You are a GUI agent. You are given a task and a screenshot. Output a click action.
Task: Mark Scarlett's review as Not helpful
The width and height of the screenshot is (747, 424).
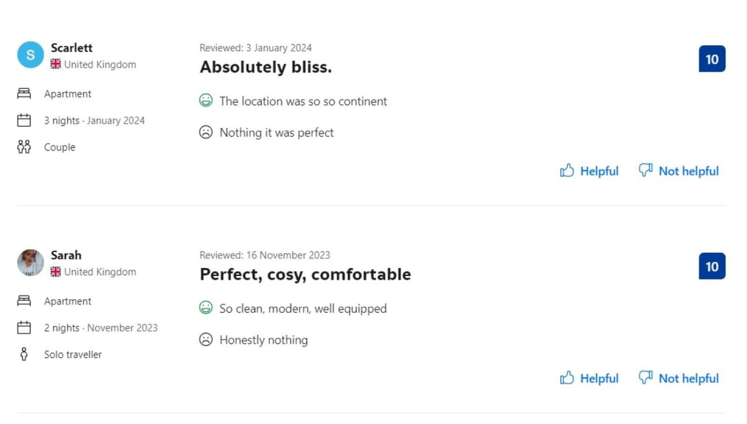[679, 171]
